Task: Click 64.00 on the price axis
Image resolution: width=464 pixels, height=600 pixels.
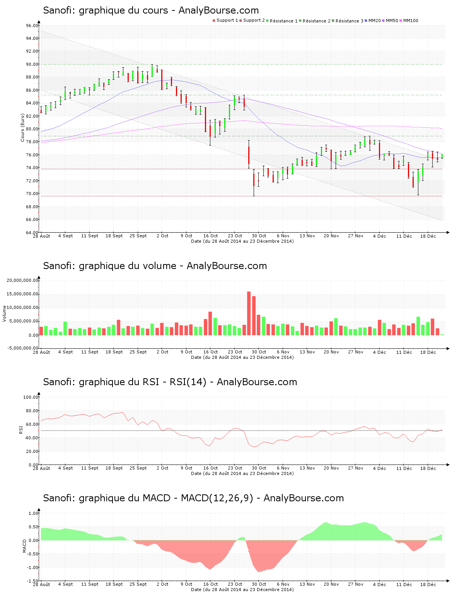Action: (x=32, y=233)
